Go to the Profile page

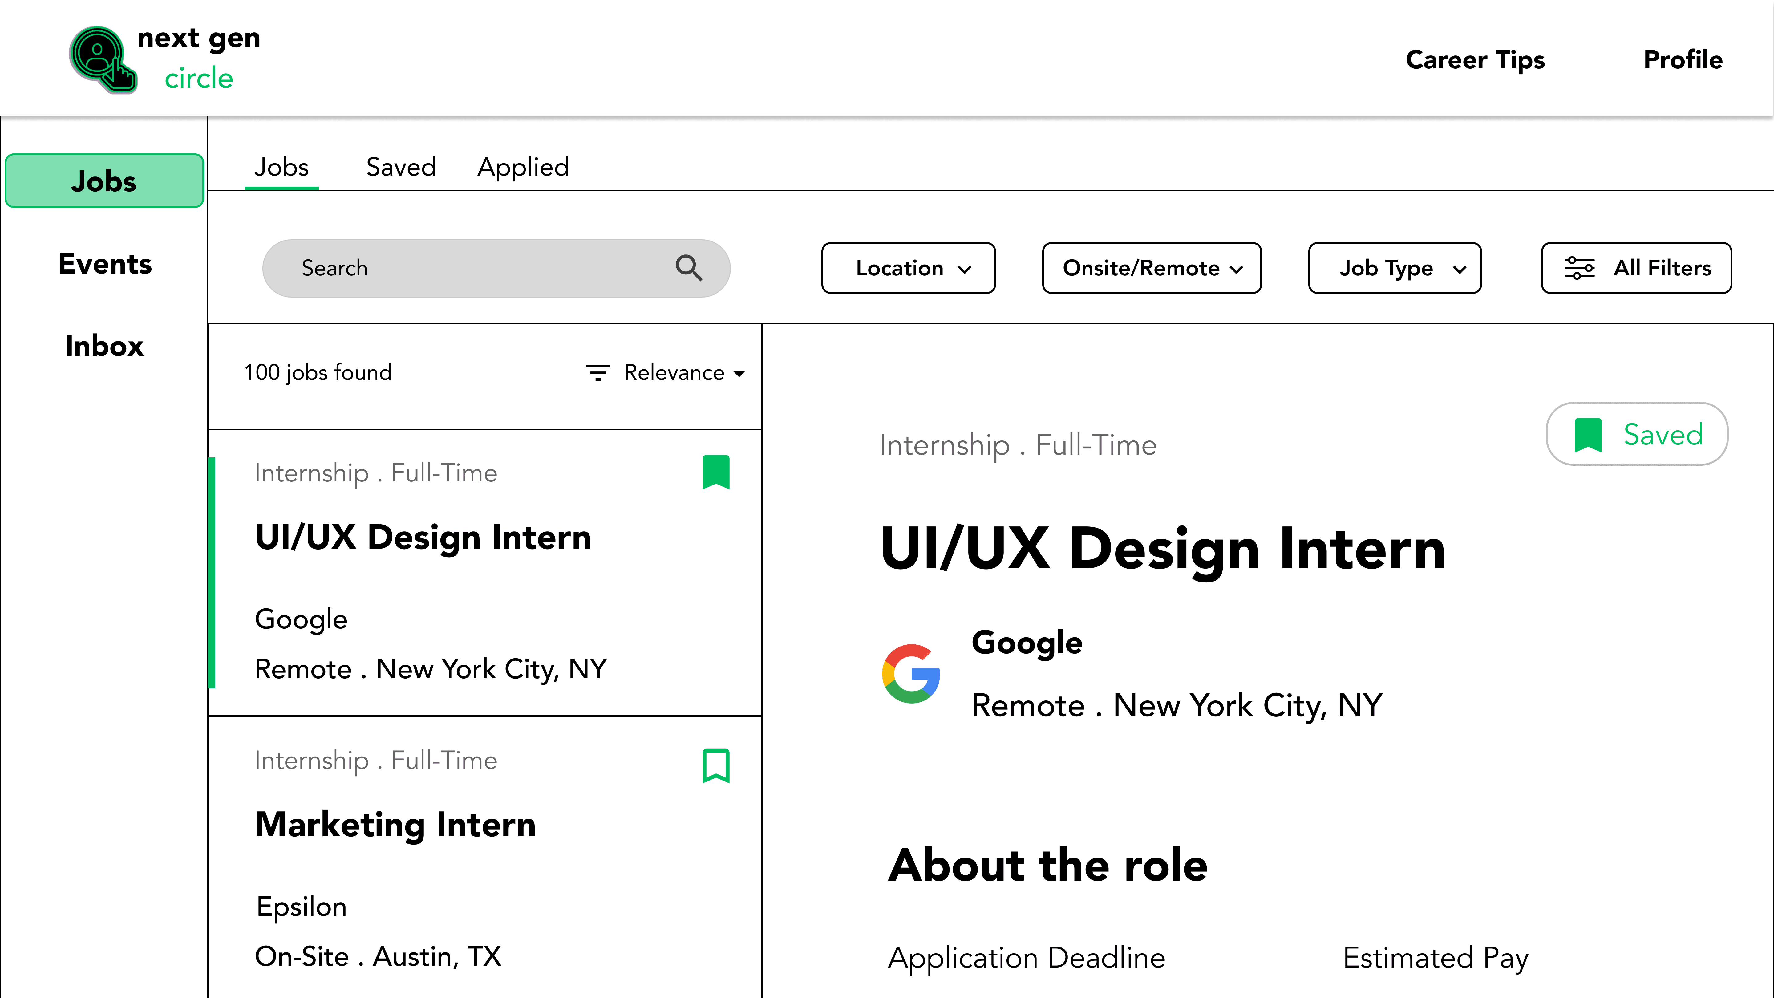(x=1683, y=60)
